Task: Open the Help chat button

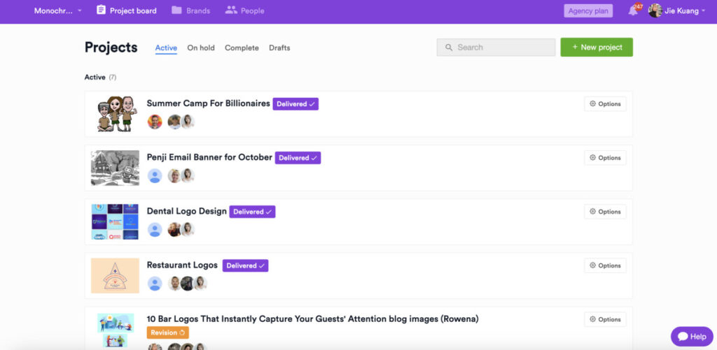Action: point(692,337)
